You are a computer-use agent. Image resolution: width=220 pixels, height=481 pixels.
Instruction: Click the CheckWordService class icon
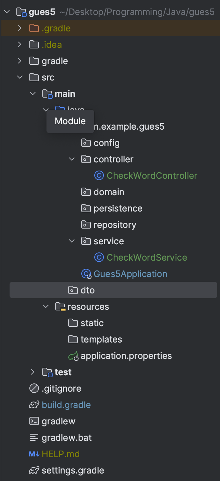(99, 258)
